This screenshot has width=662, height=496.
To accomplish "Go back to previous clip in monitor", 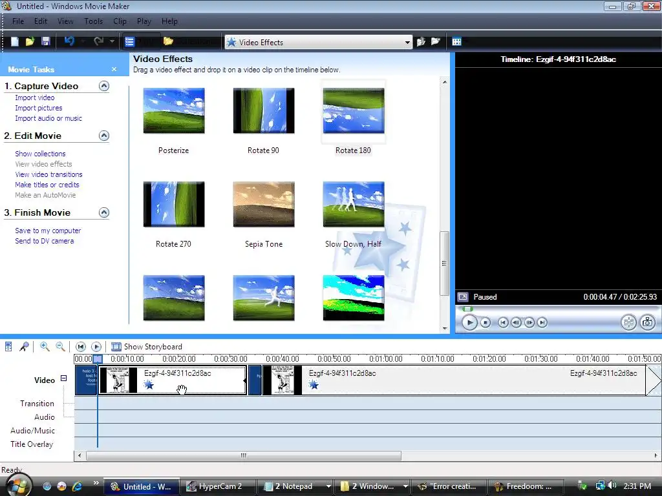I will tap(503, 323).
